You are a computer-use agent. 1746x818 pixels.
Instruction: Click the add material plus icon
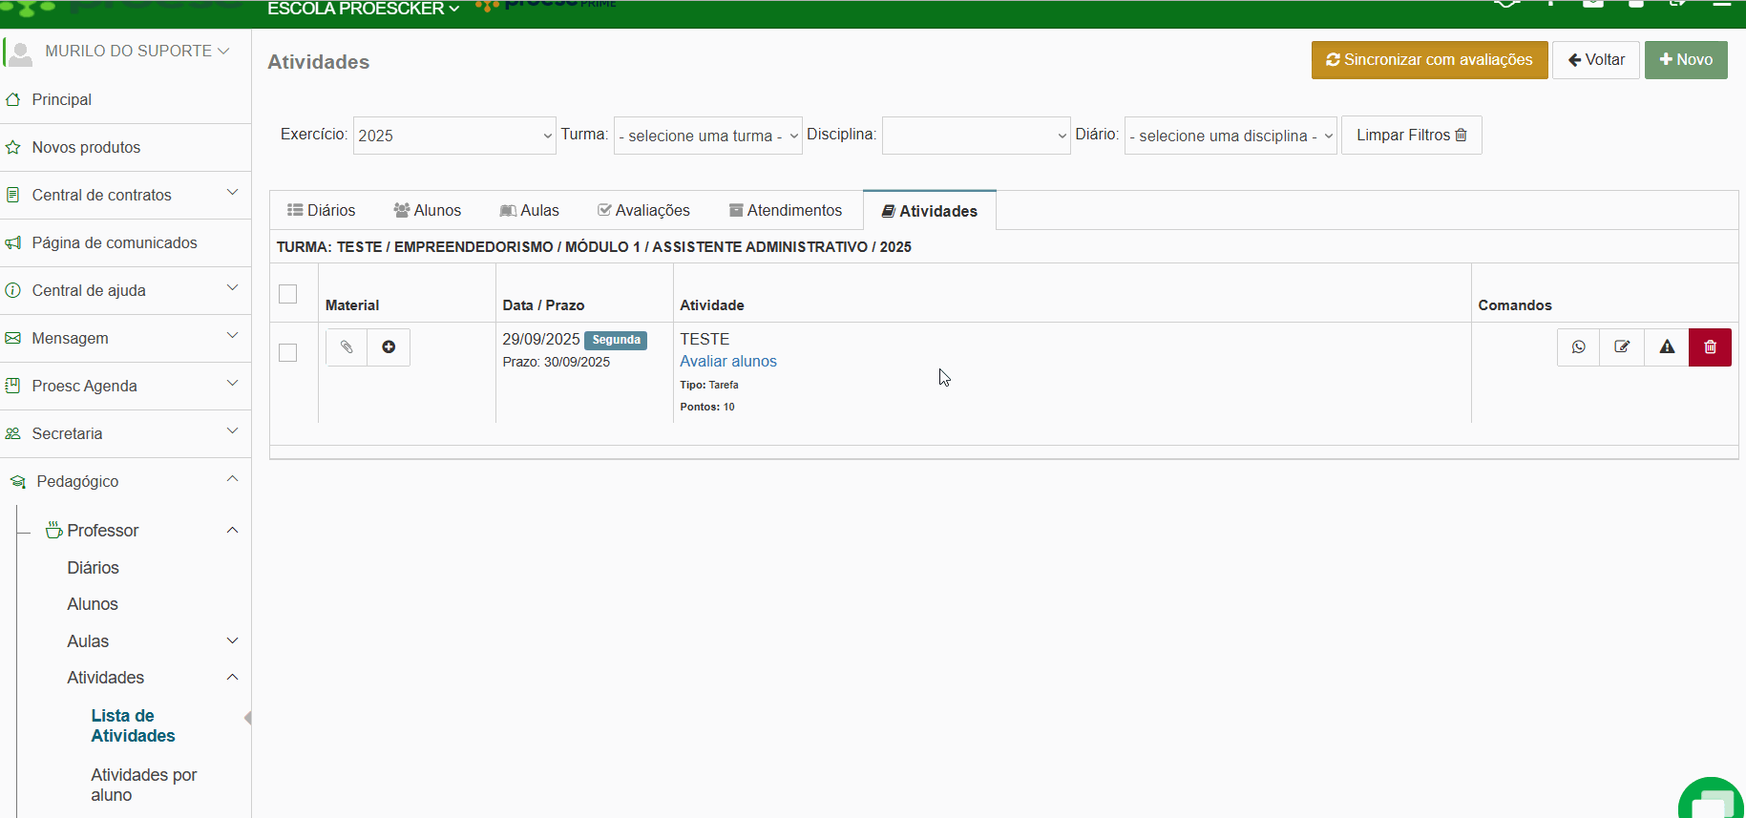(x=389, y=347)
